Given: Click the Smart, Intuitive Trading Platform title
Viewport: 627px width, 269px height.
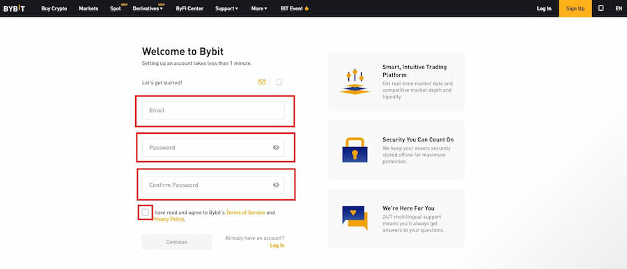Looking at the screenshot, I should point(415,71).
